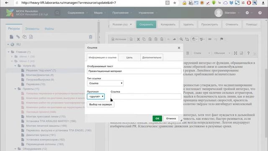The image size is (268, 151).
Task: Click the Отмена button in link dialog
Action: point(171,118)
